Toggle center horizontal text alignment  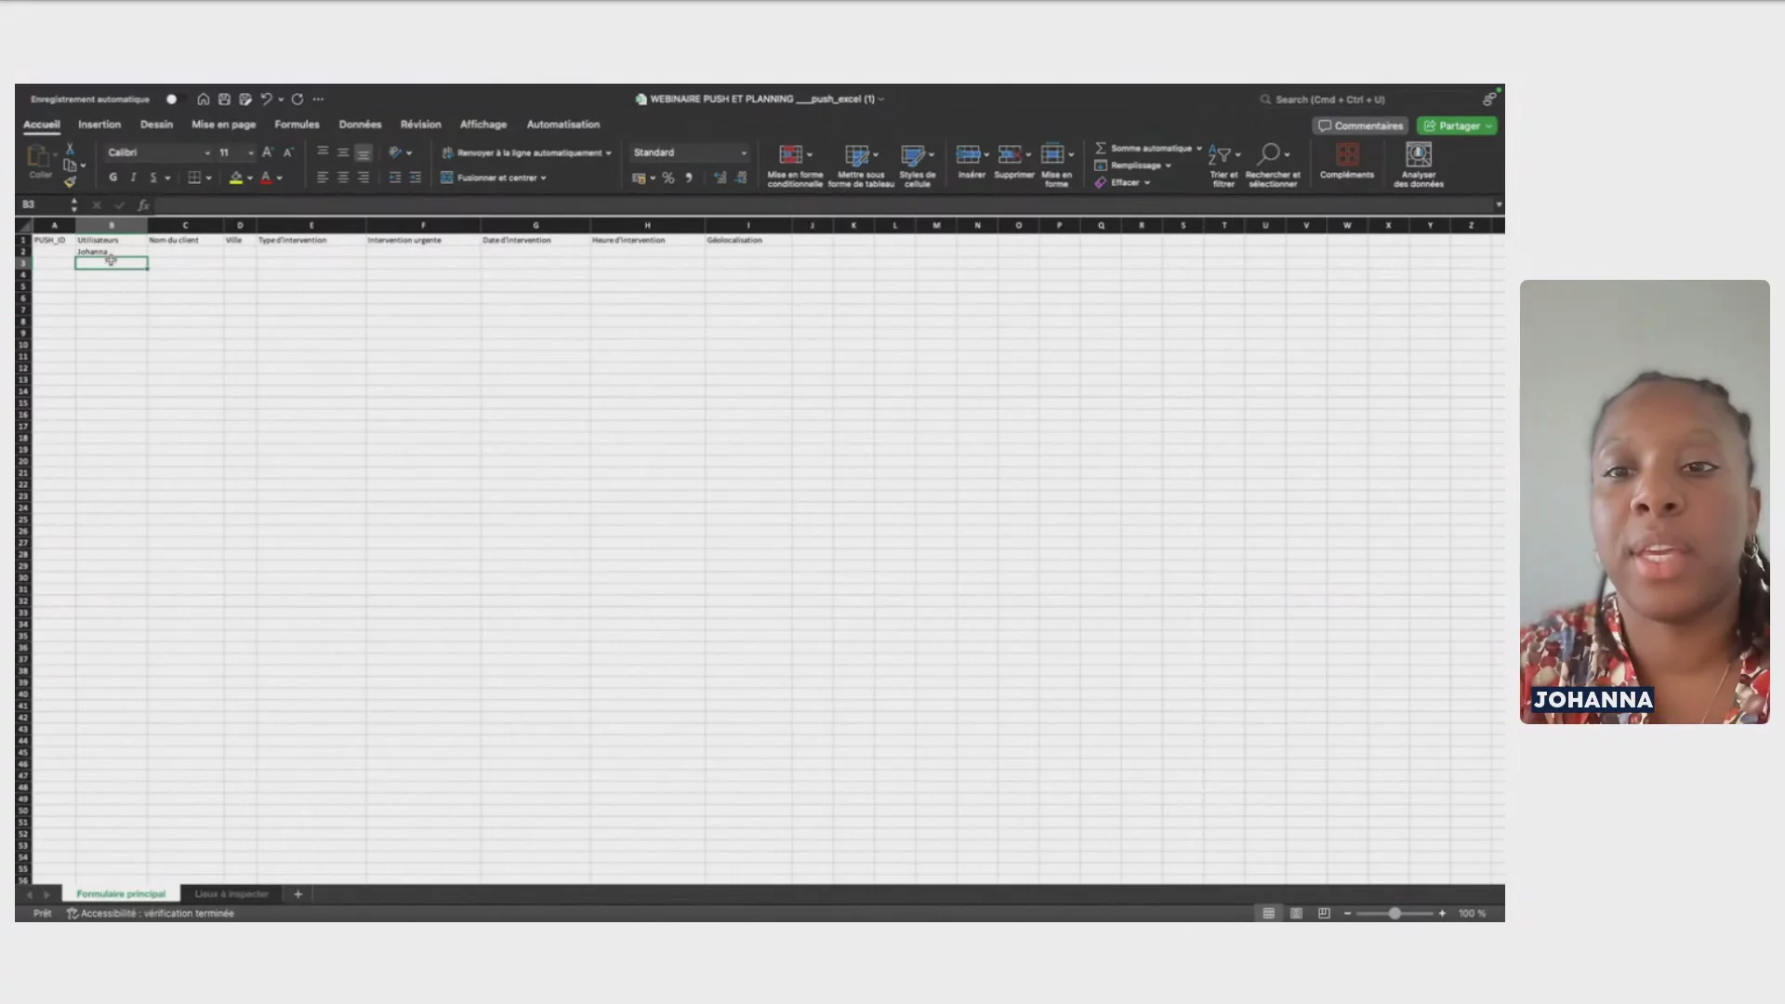[343, 178]
